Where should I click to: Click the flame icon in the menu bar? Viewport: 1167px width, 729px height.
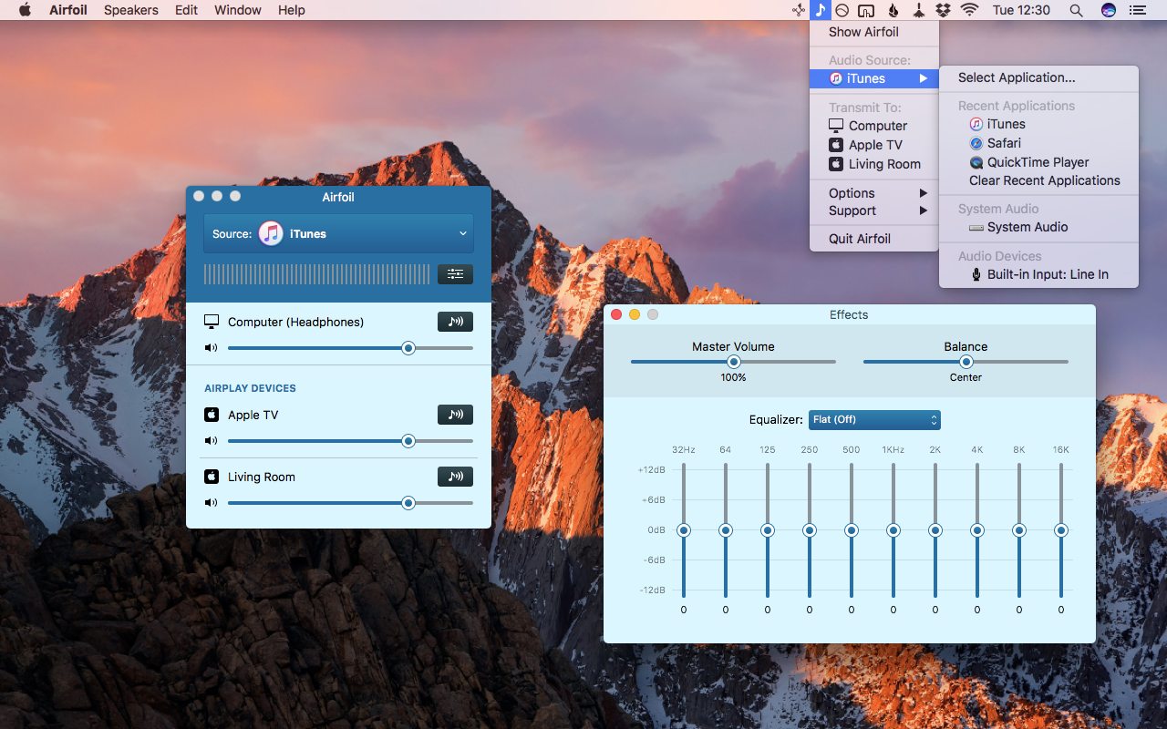click(x=893, y=10)
